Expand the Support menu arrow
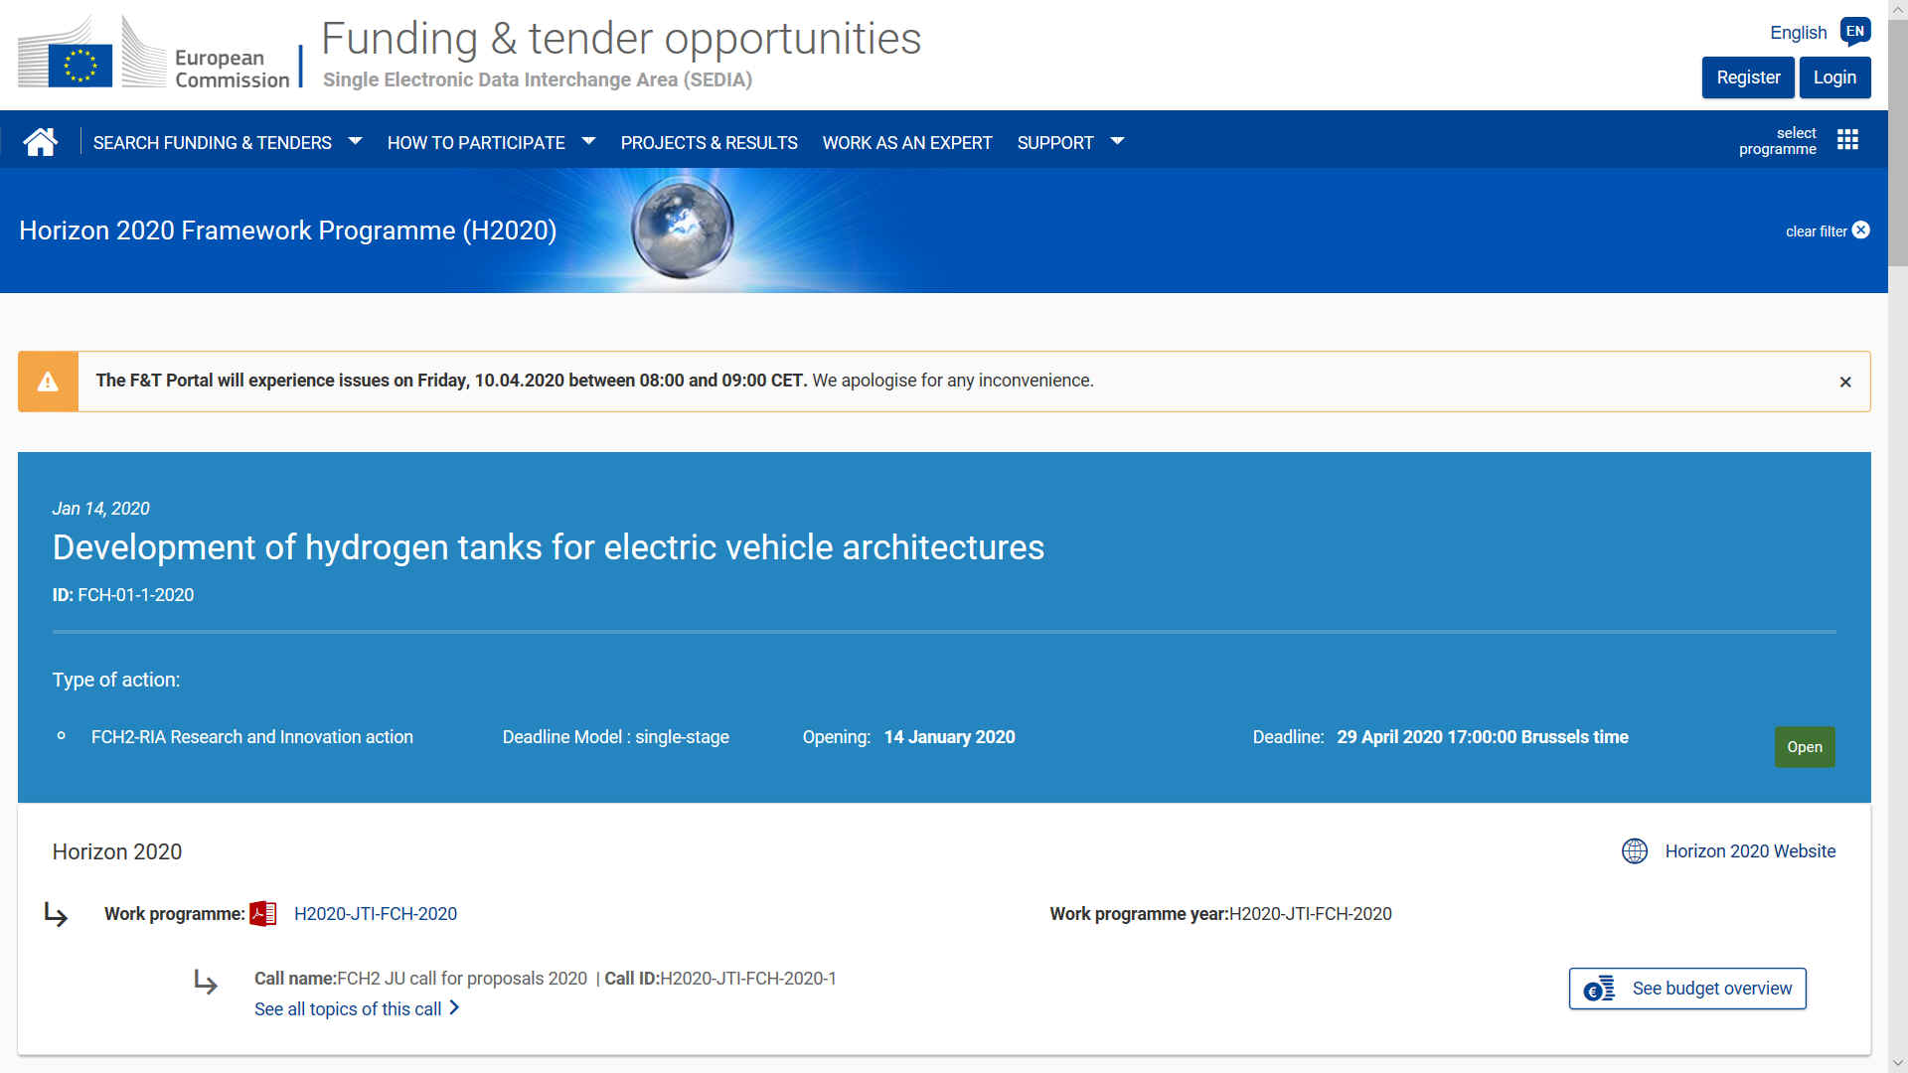Image resolution: width=1908 pixels, height=1073 pixels. tap(1117, 142)
